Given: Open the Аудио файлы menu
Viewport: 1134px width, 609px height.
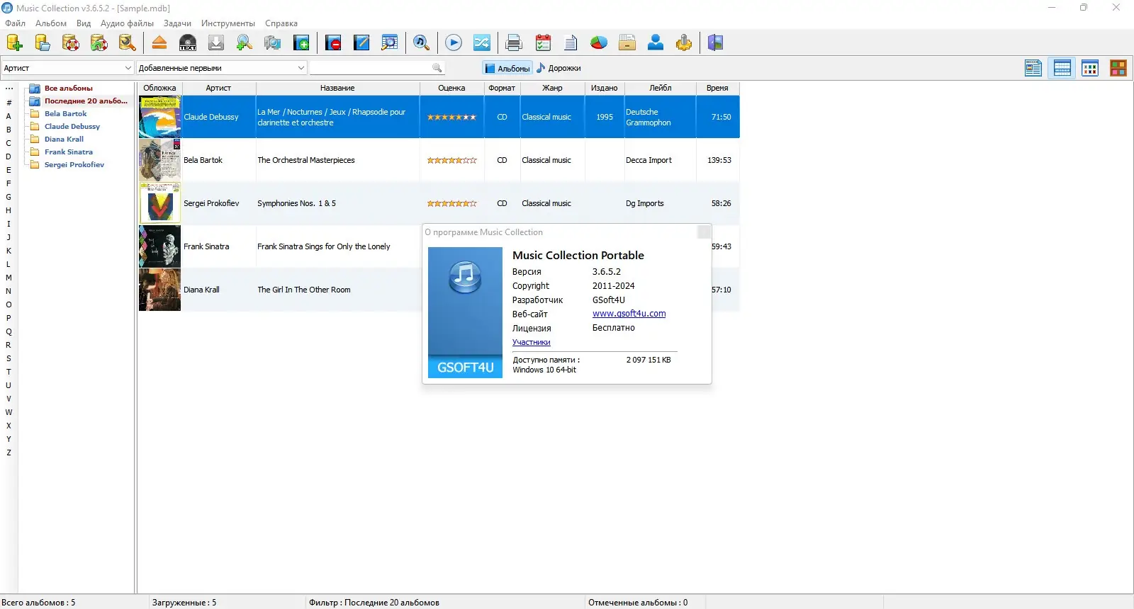Looking at the screenshot, I should point(127,23).
